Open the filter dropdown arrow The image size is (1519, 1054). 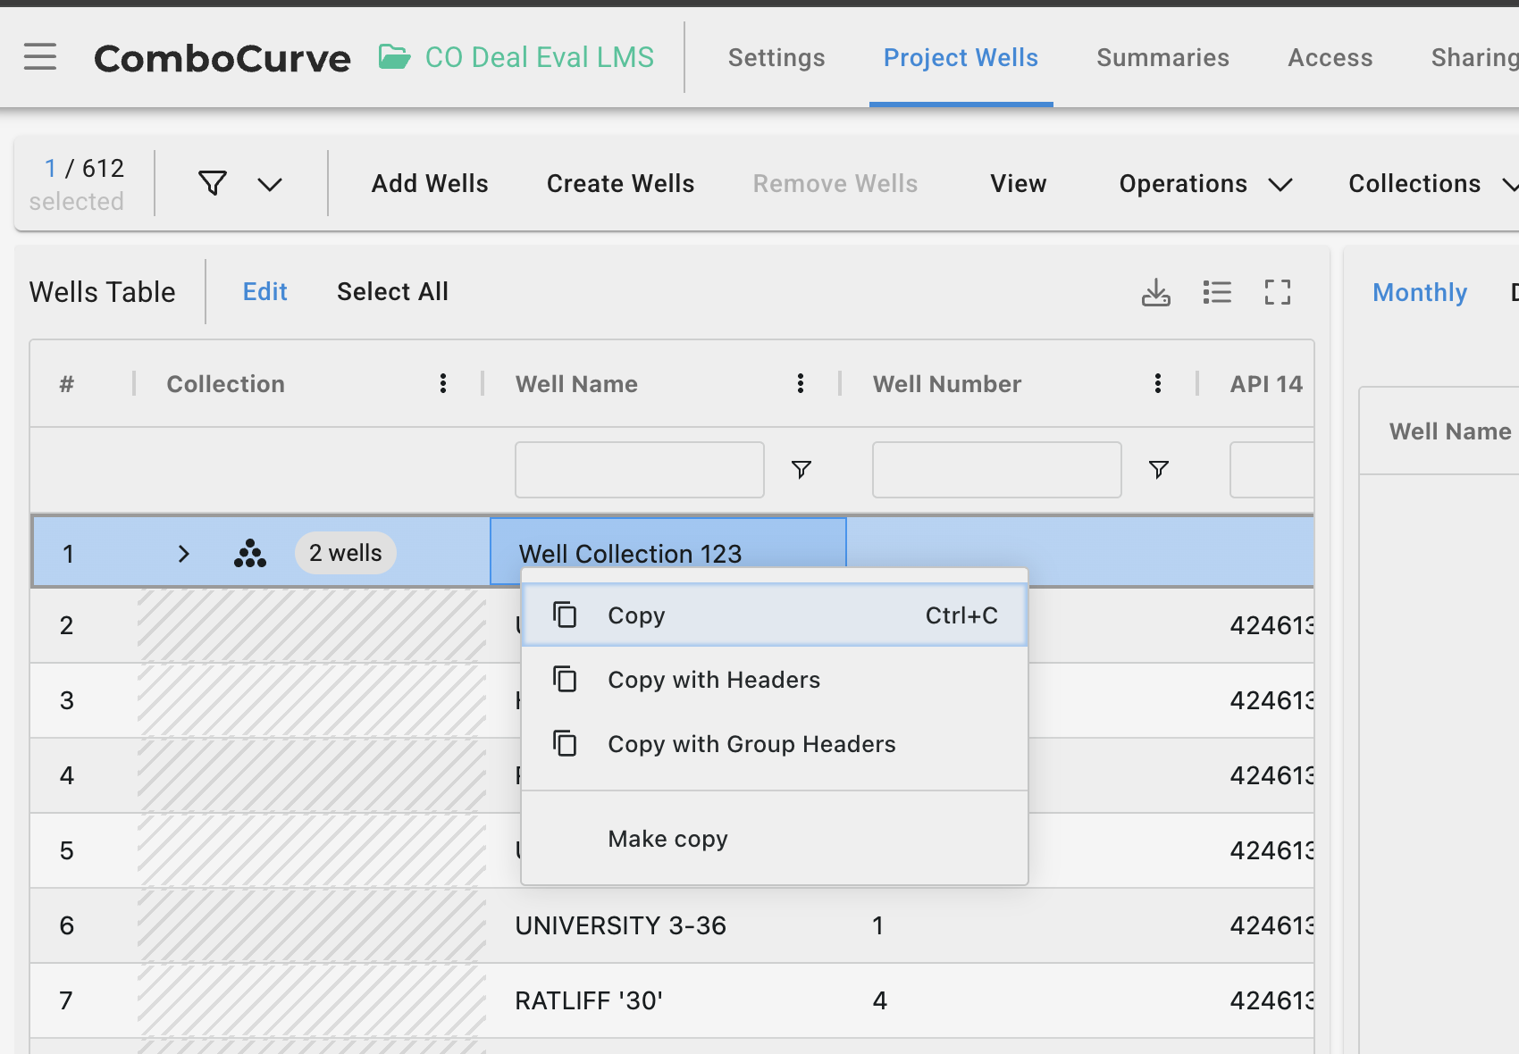[270, 184]
